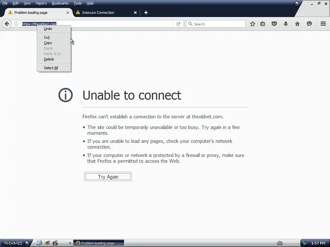330x247 pixels.
Task: Choose Select All from the context menu
Action: [54, 68]
